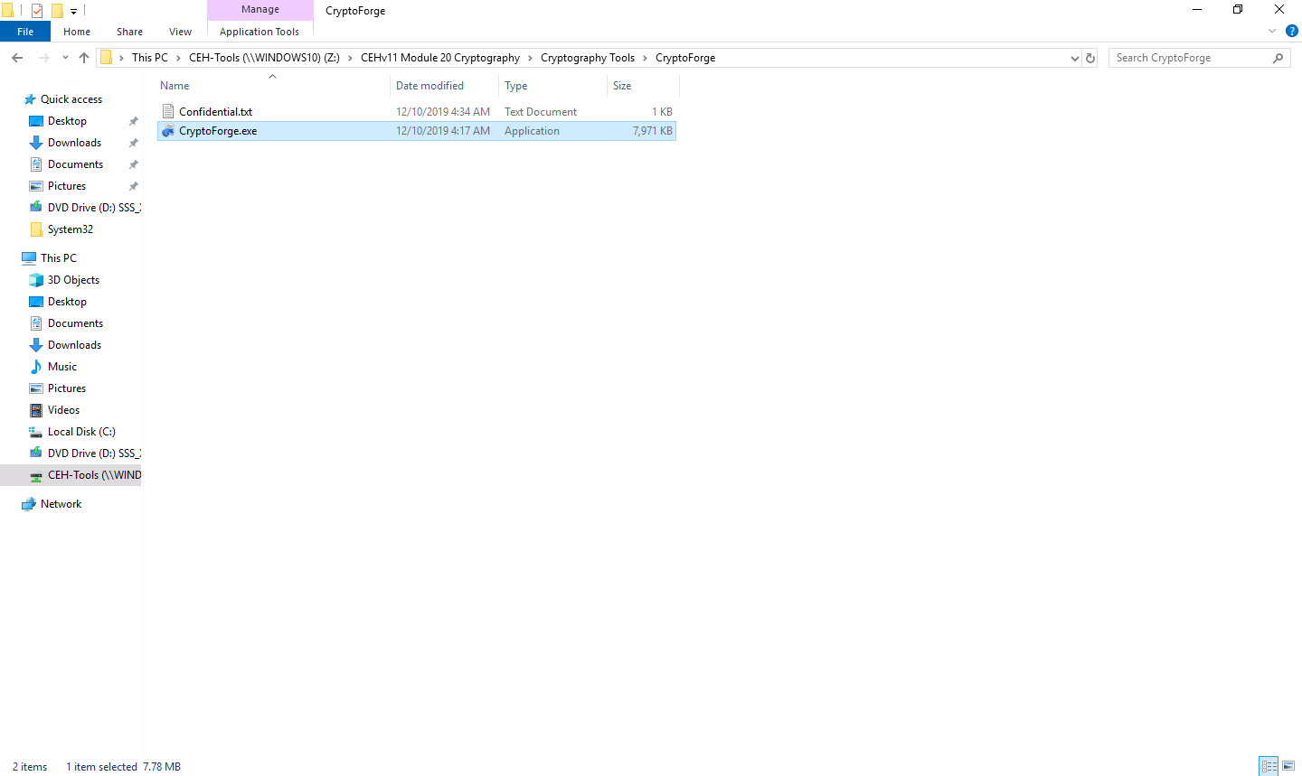Navigate to Cryptography Tools in breadcrumb
The height and width of the screenshot is (776, 1302).
[x=588, y=58]
